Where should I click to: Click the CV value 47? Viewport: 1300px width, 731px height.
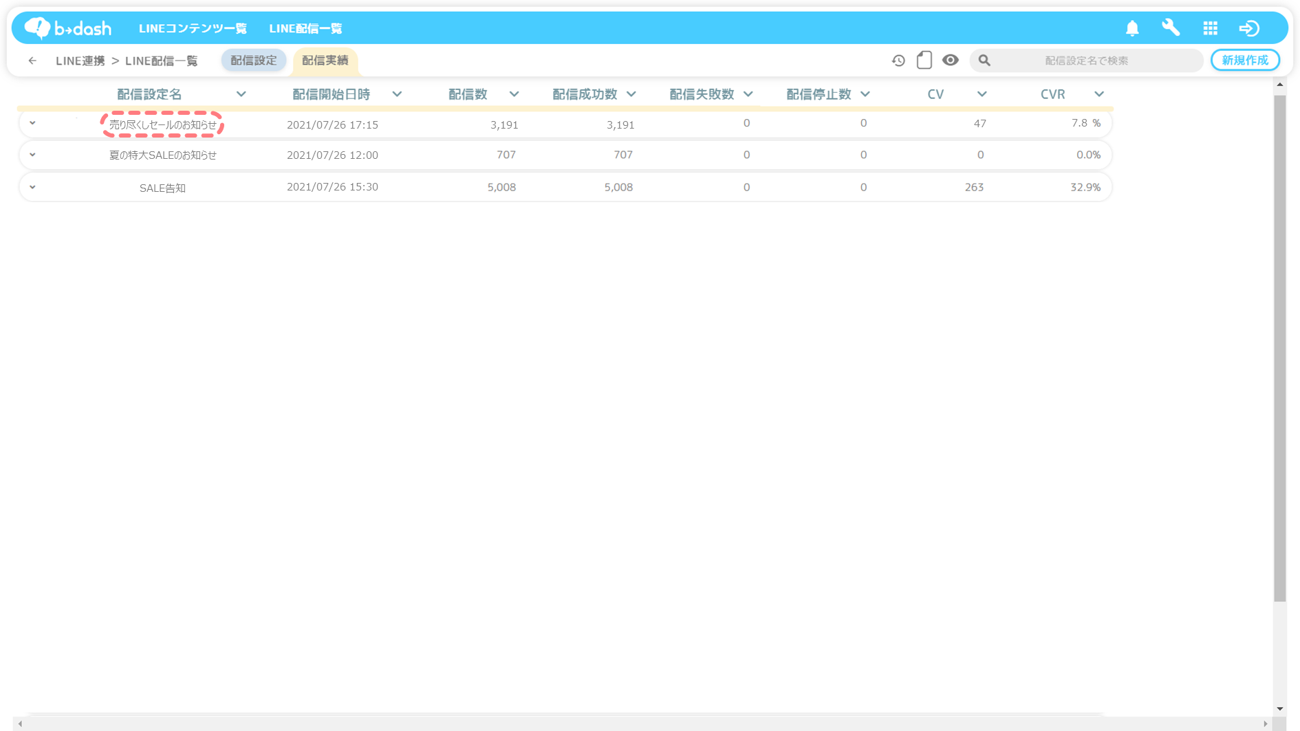pos(979,124)
